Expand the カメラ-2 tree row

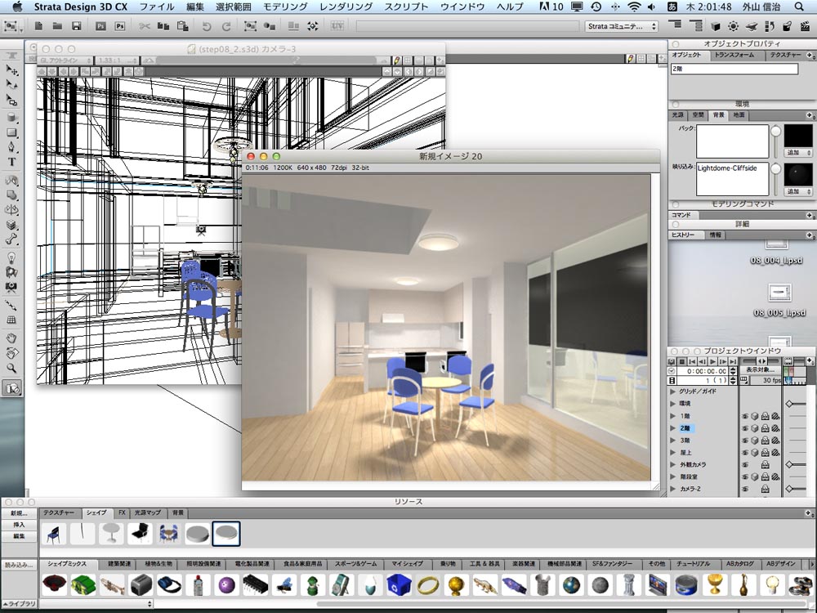click(672, 489)
